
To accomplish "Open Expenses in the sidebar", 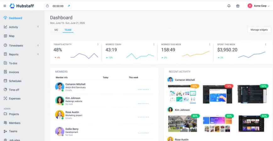I will pos(14,99).
